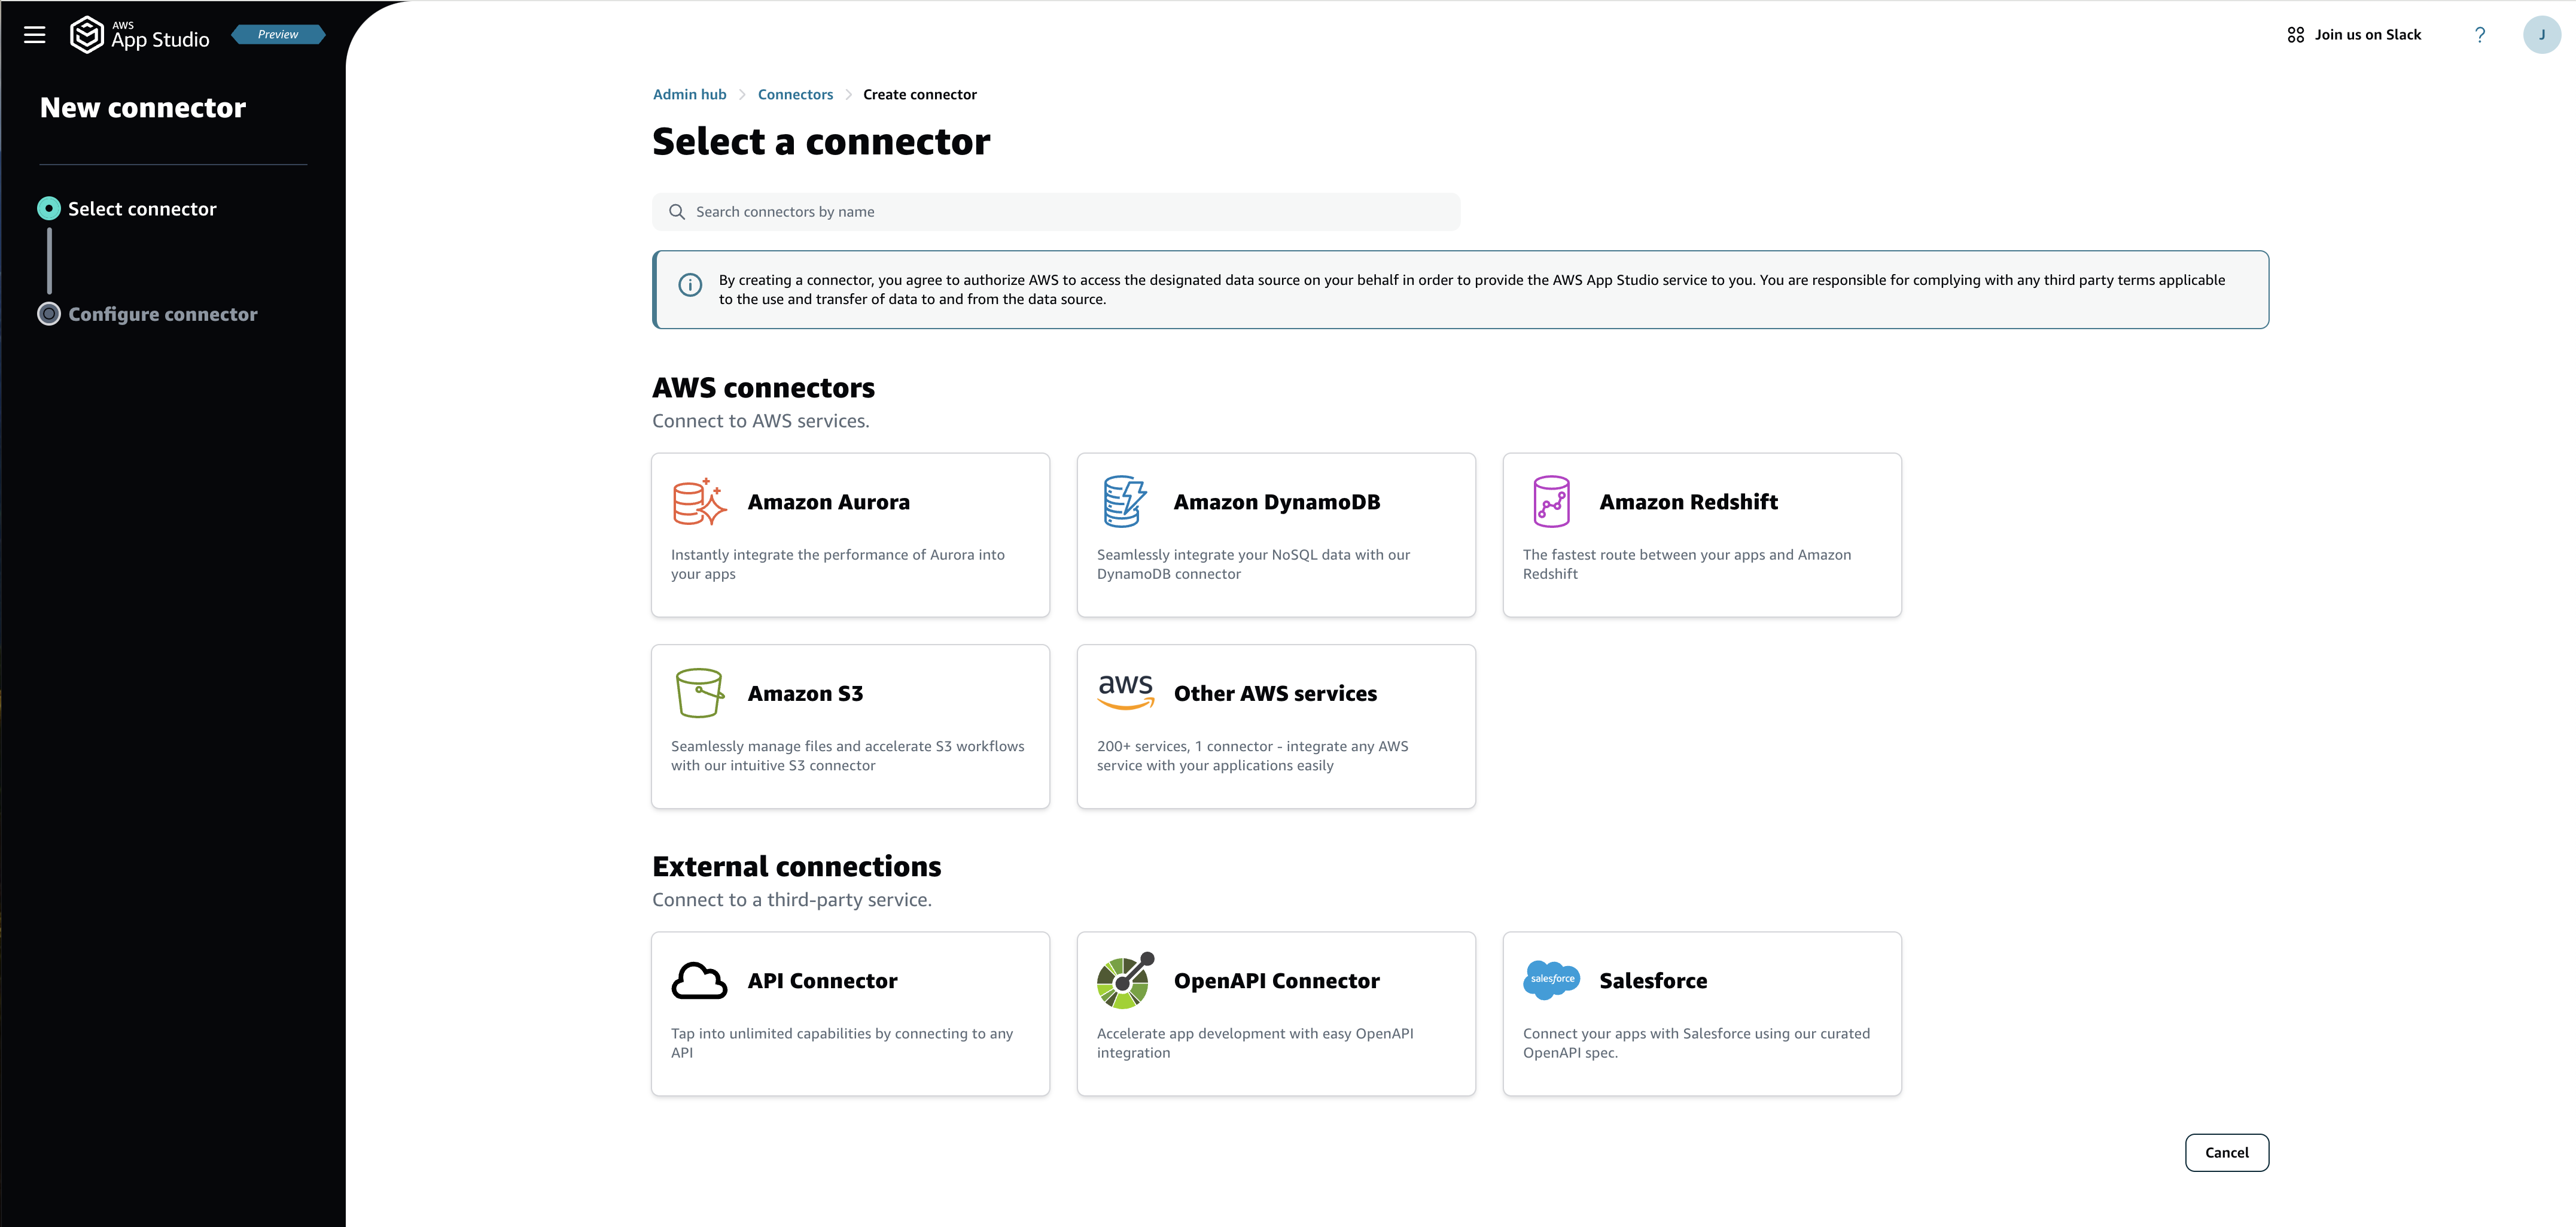Click Join us on Slack
Screen dimensions: 2576x1227
click(x=2354, y=35)
